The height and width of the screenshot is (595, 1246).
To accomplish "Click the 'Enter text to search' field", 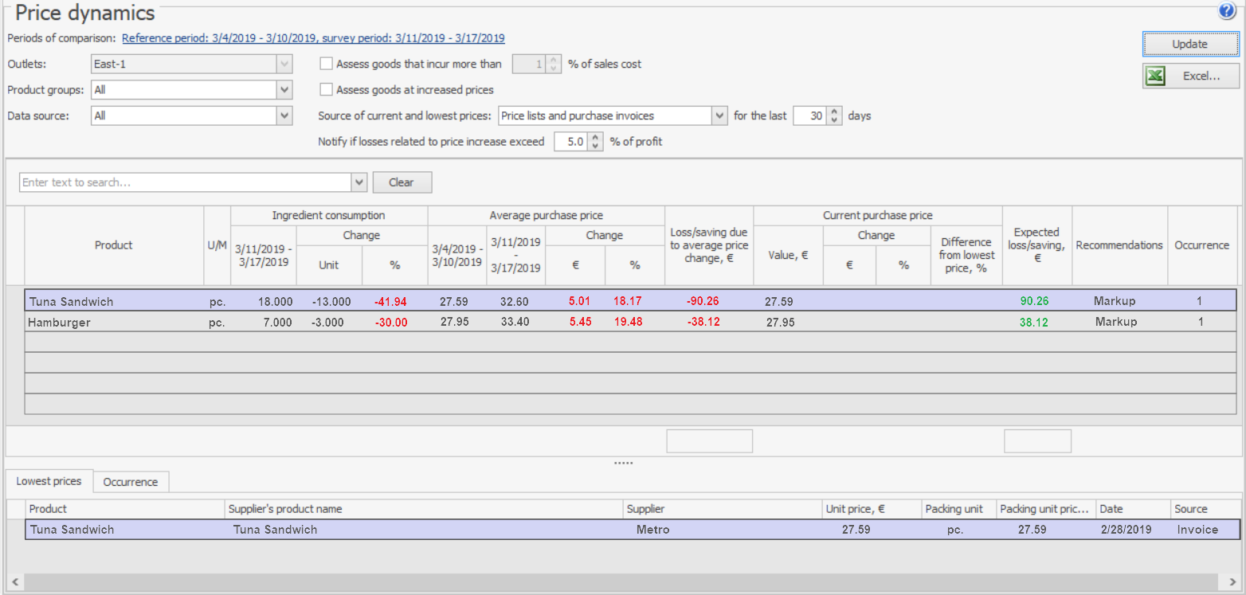I will [x=183, y=182].
